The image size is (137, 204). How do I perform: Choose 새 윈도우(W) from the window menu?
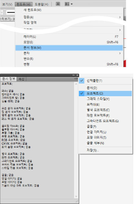[69, 10]
